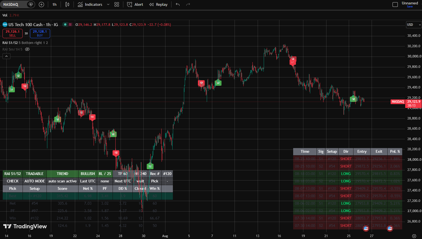The height and width of the screenshot is (239, 422).
Task: Start bar Replay mode
Action: [158, 4]
